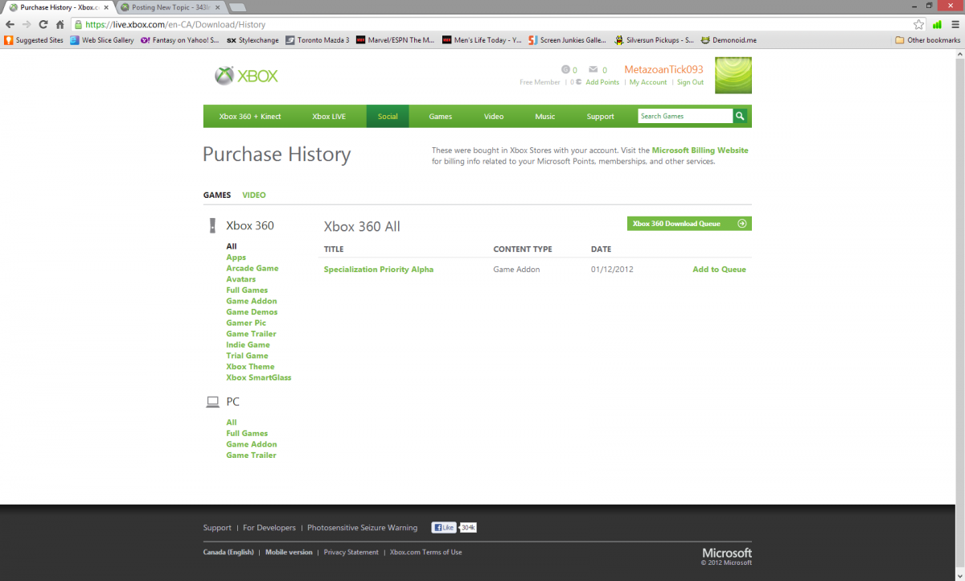Switch to the VIDEO purchase tab
The image size is (965, 581).
[254, 195]
